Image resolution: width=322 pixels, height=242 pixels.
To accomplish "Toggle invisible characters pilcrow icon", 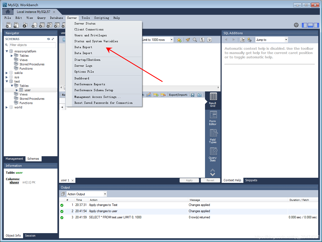I will click(x=202, y=40).
